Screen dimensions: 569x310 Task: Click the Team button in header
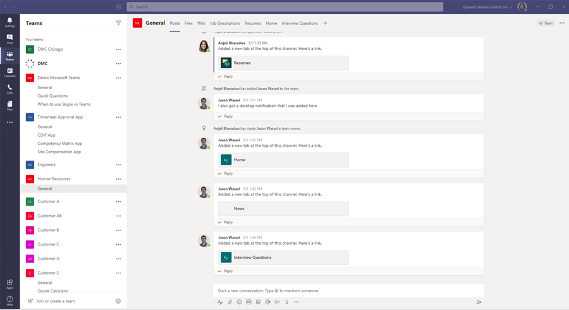coord(546,23)
